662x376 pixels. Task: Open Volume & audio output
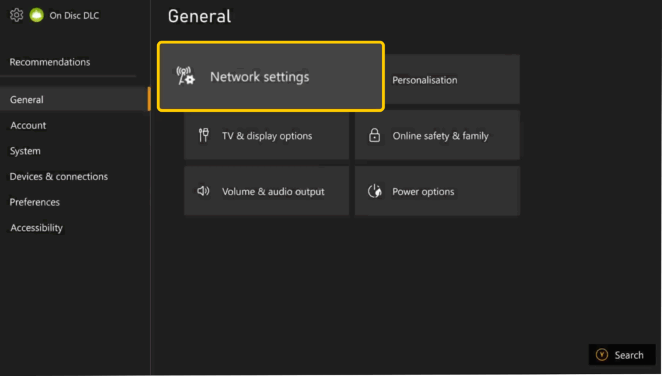pos(266,191)
